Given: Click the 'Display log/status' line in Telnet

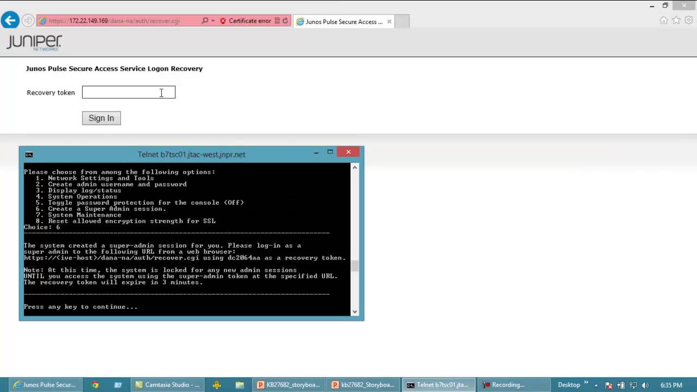Looking at the screenshot, I should (x=78, y=191).
